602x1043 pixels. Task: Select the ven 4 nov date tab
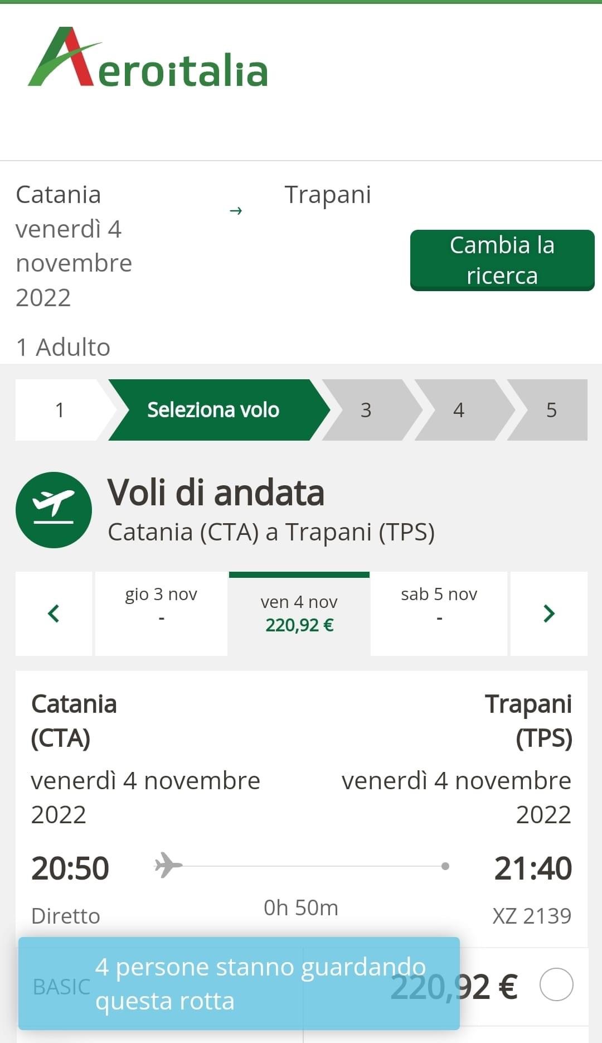299,614
